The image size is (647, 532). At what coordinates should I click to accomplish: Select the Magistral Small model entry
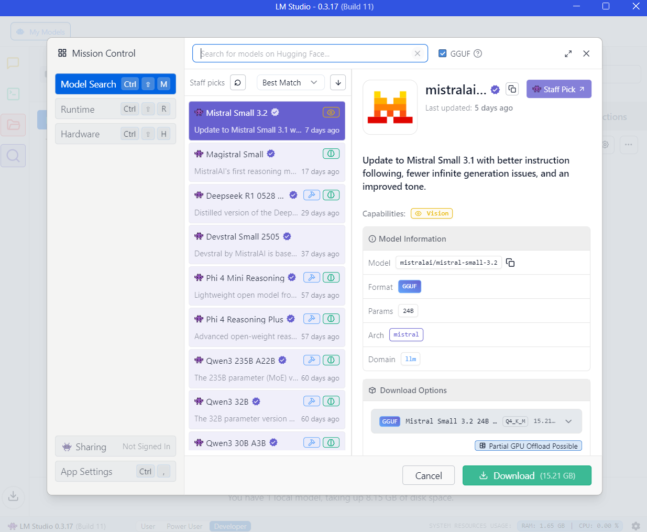click(x=267, y=162)
